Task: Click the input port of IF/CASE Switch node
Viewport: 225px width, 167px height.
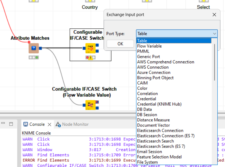Action: [84, 48]
